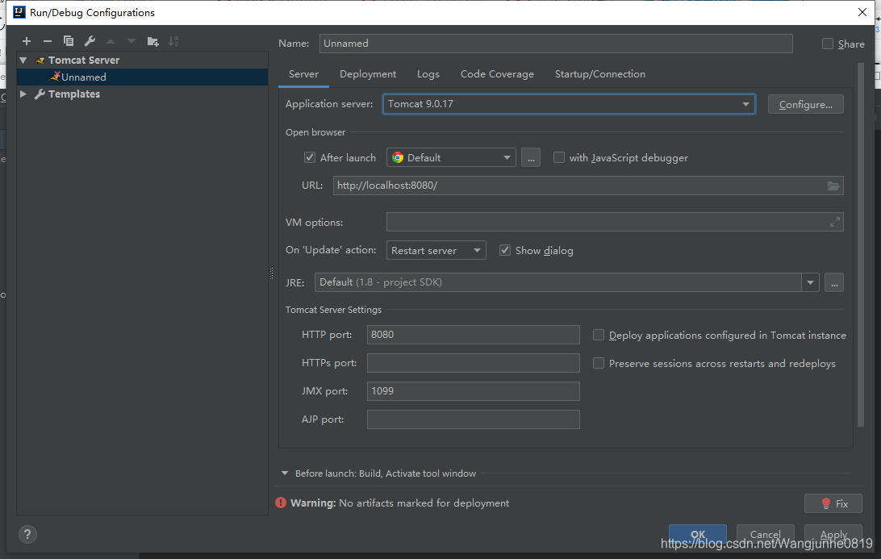Viewport: 881px width, 559px height.
Task: Uncheck After launch checkbox
Action: (310, 157)
